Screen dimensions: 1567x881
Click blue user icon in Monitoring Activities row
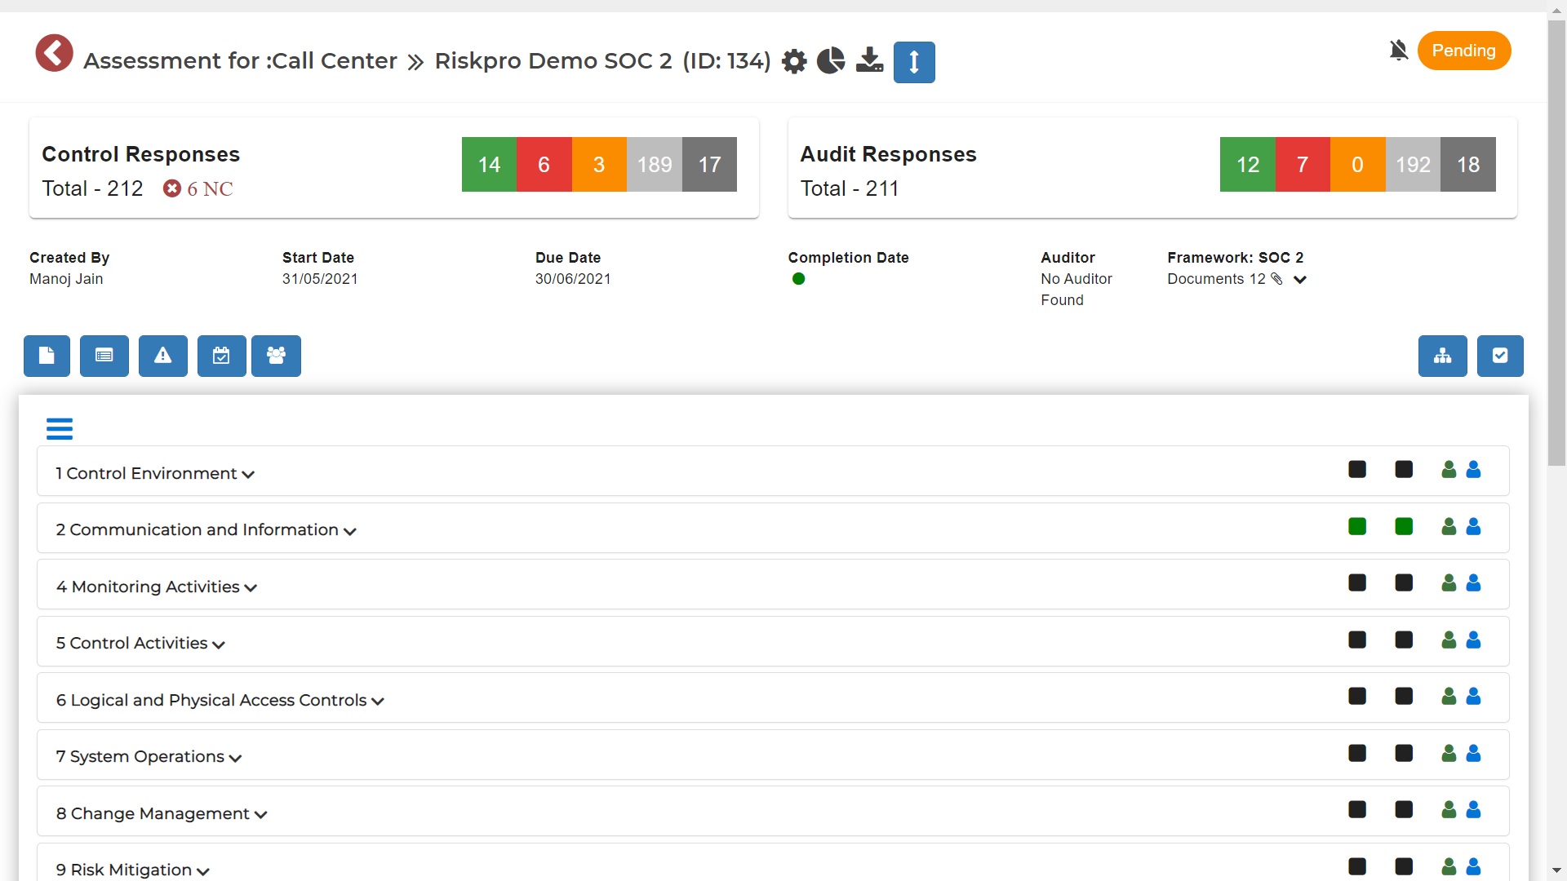(x=1473, y=583)
